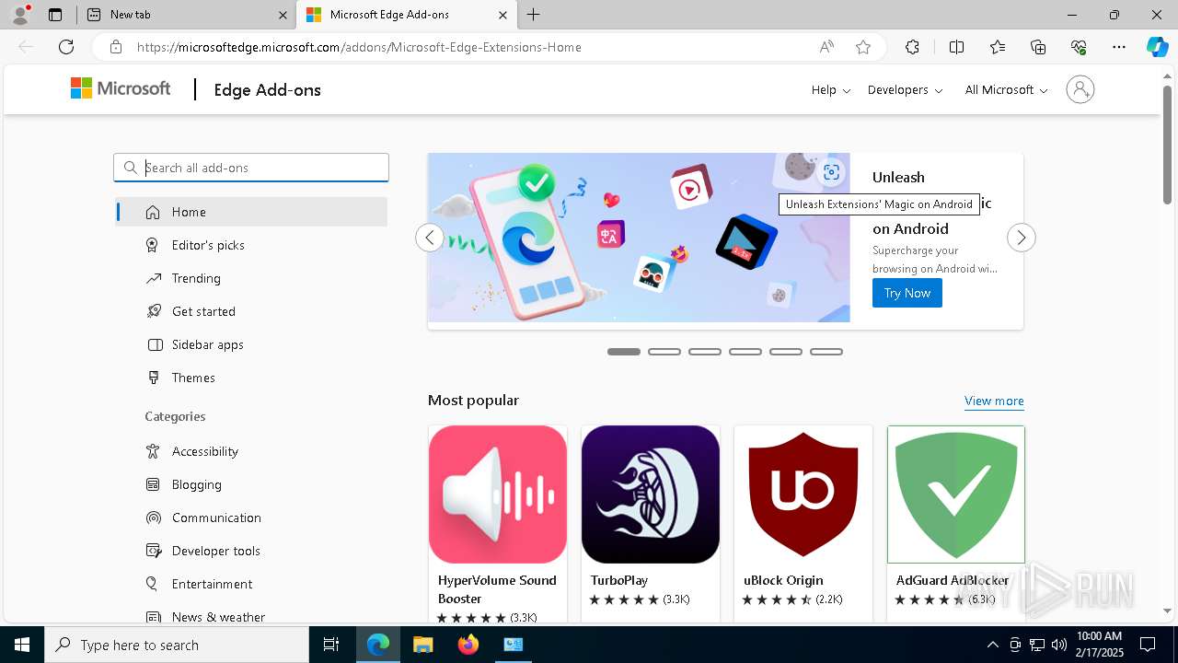This screenshot has height=663, width=1178.
Task: Click the browser address bar URL
Action: coord(359,47)
